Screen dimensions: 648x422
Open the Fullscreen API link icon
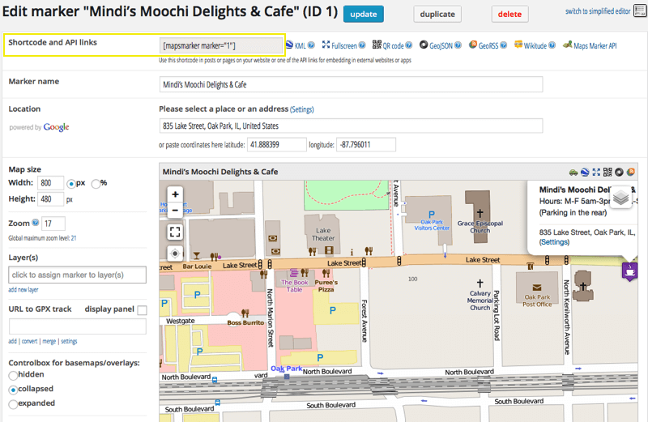coord(326,45)
